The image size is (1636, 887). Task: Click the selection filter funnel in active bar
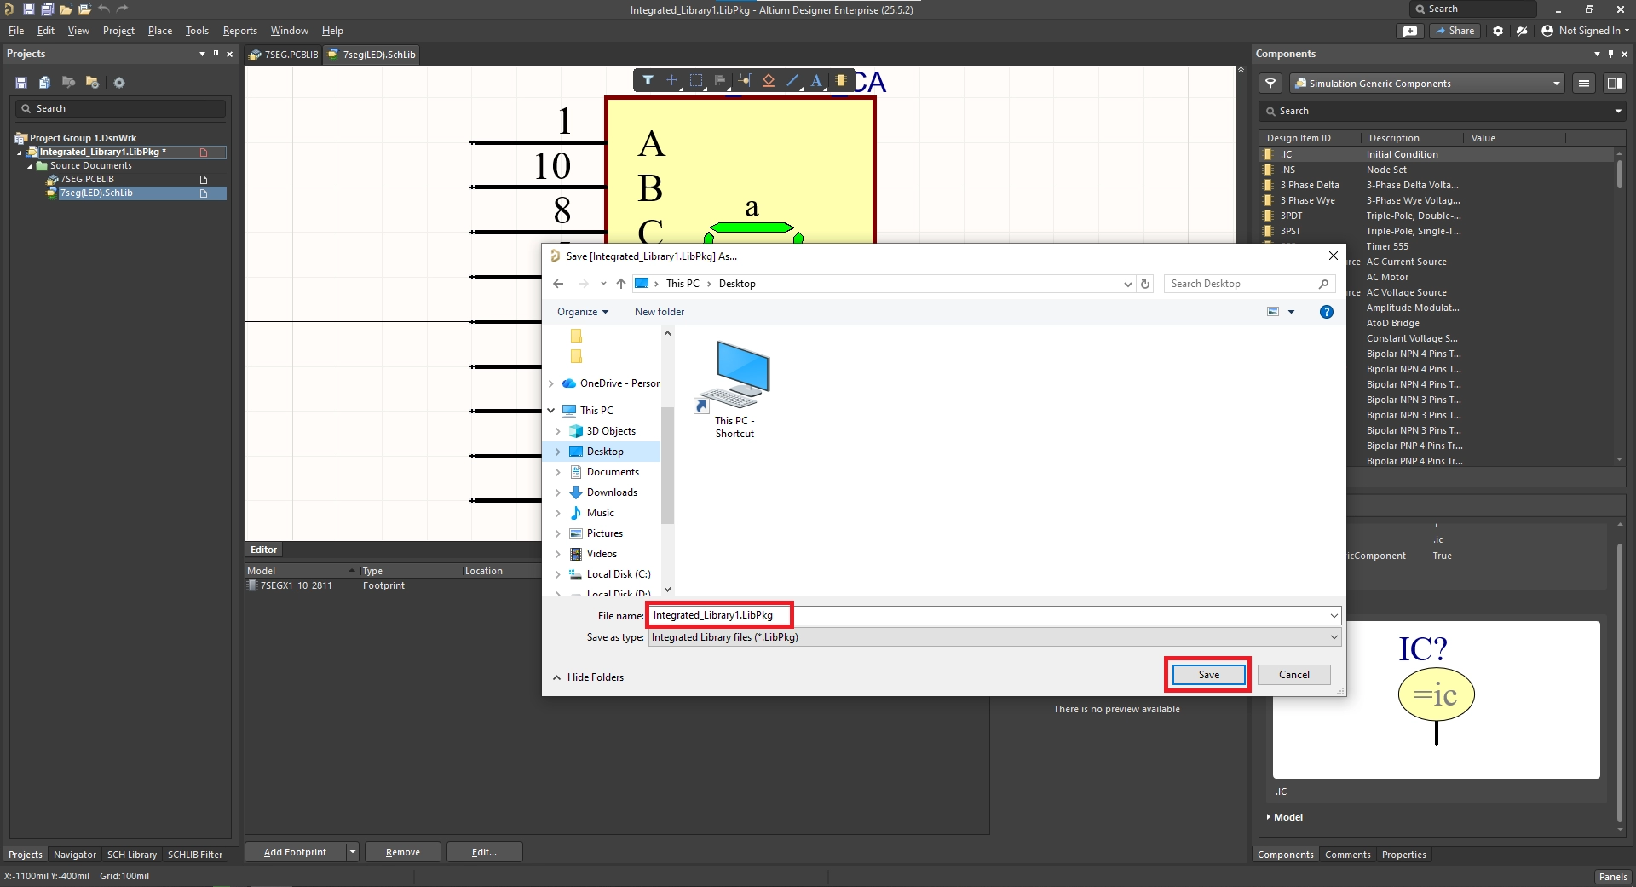648,80
